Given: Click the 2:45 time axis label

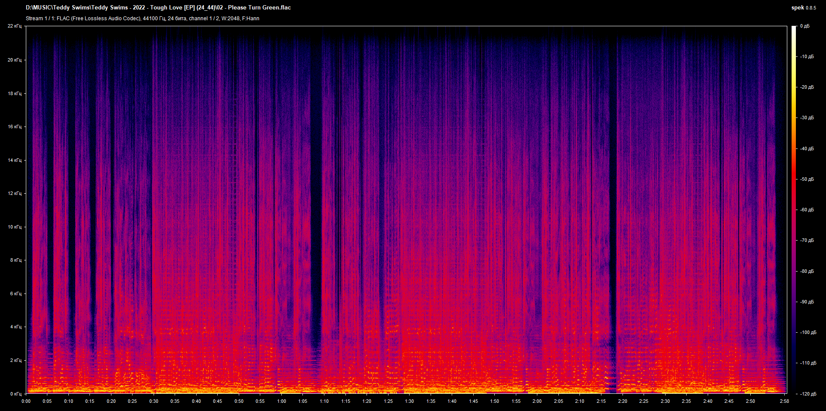Looking at the screenshot, I should [729, 401].
